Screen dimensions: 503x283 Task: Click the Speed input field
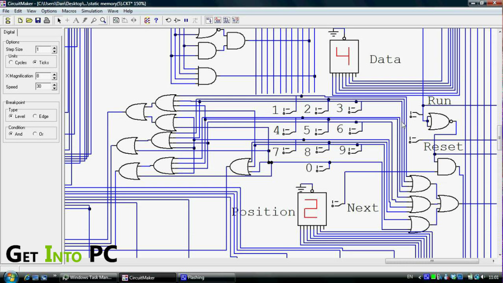(x=43, y=86)
